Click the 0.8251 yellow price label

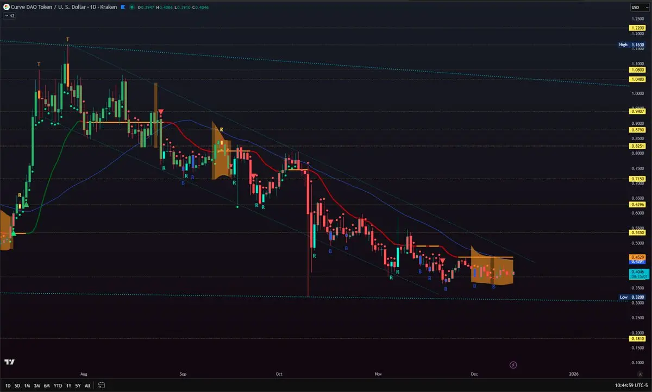(x=637, y=146)
